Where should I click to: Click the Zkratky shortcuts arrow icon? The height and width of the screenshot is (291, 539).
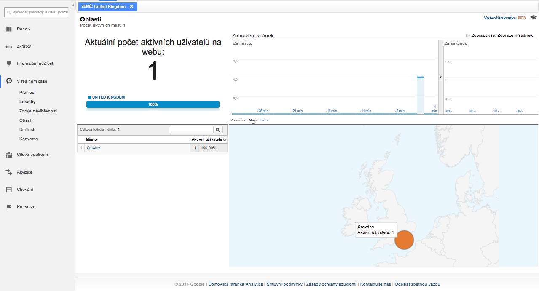(9, 47)
